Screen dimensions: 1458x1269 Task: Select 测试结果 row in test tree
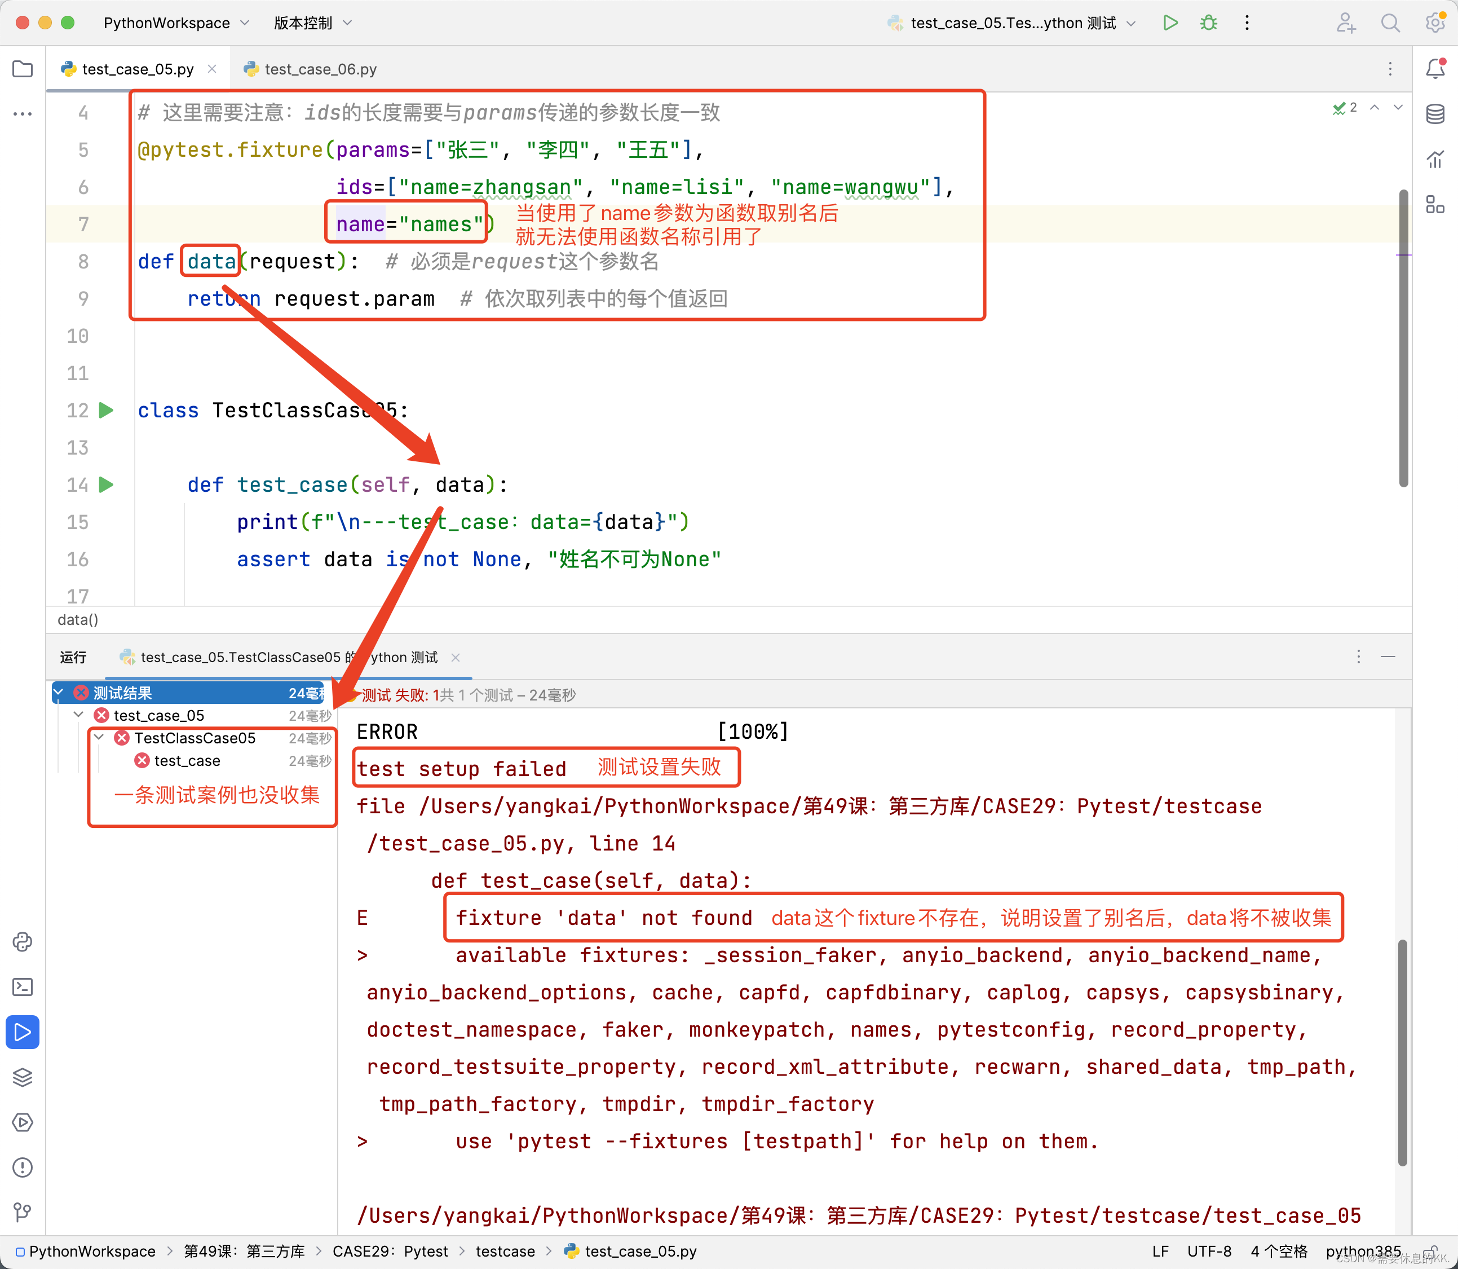click(188, 693)
